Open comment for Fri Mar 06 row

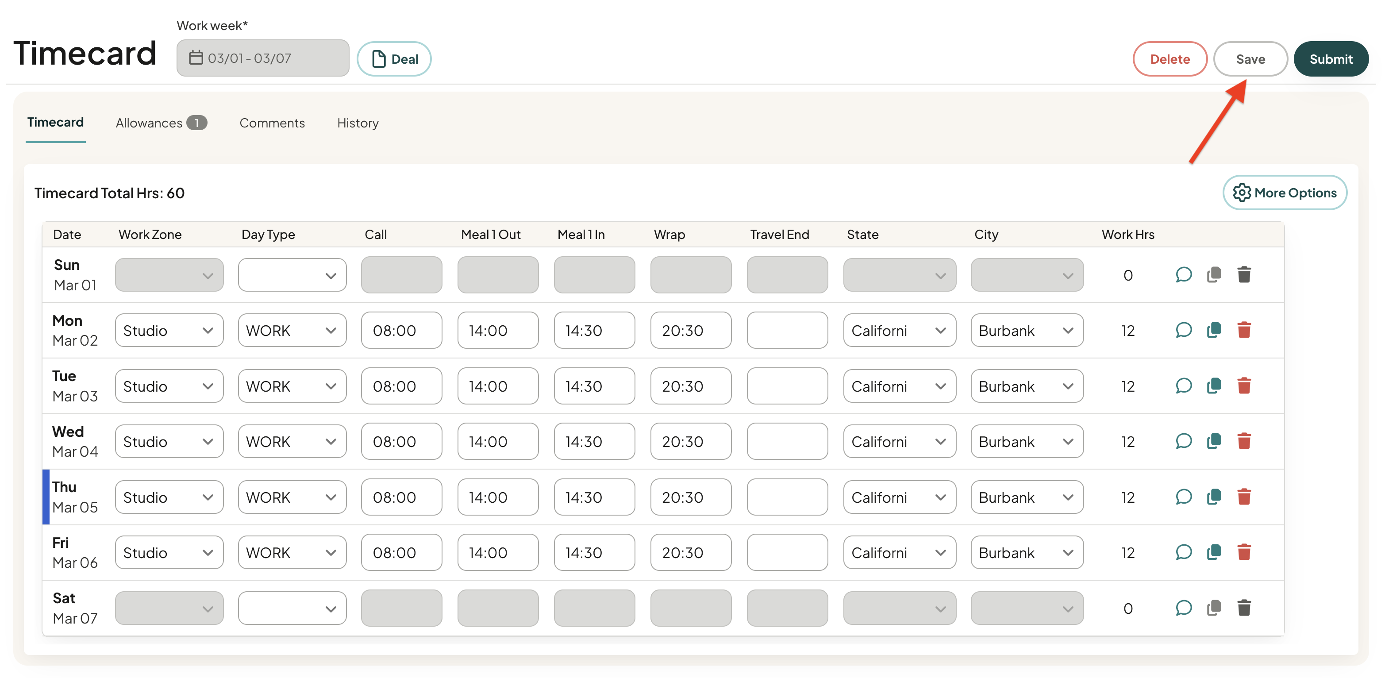click(x=1183, y=552)
